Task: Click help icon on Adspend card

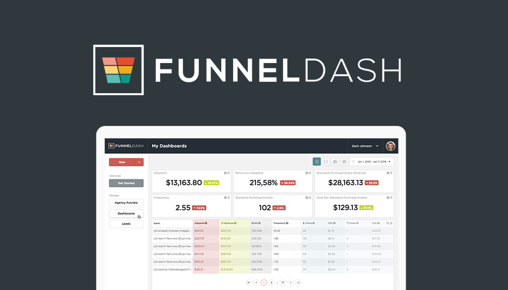Action: (x=225, y=173)
